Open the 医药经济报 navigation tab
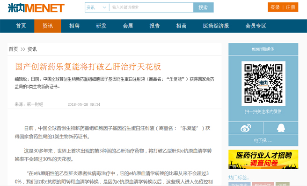Screen dimensions: 307x186 click(x=216, y=26)
